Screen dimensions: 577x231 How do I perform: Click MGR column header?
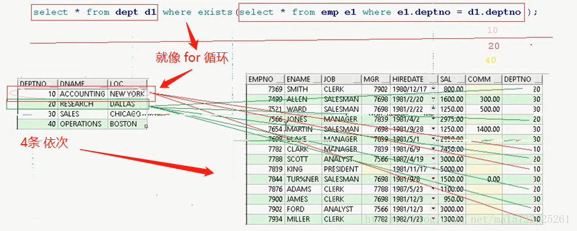click(375, 79)
